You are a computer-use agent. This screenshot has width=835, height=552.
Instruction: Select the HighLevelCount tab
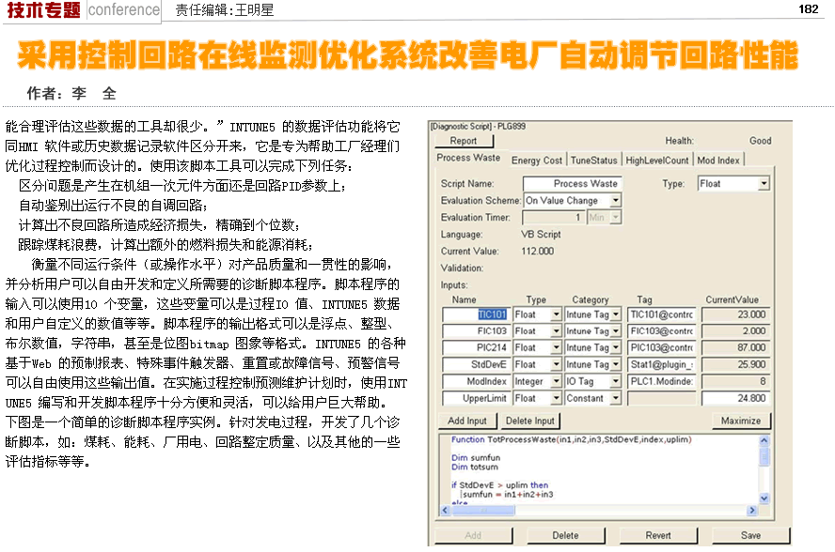point(657,161)
